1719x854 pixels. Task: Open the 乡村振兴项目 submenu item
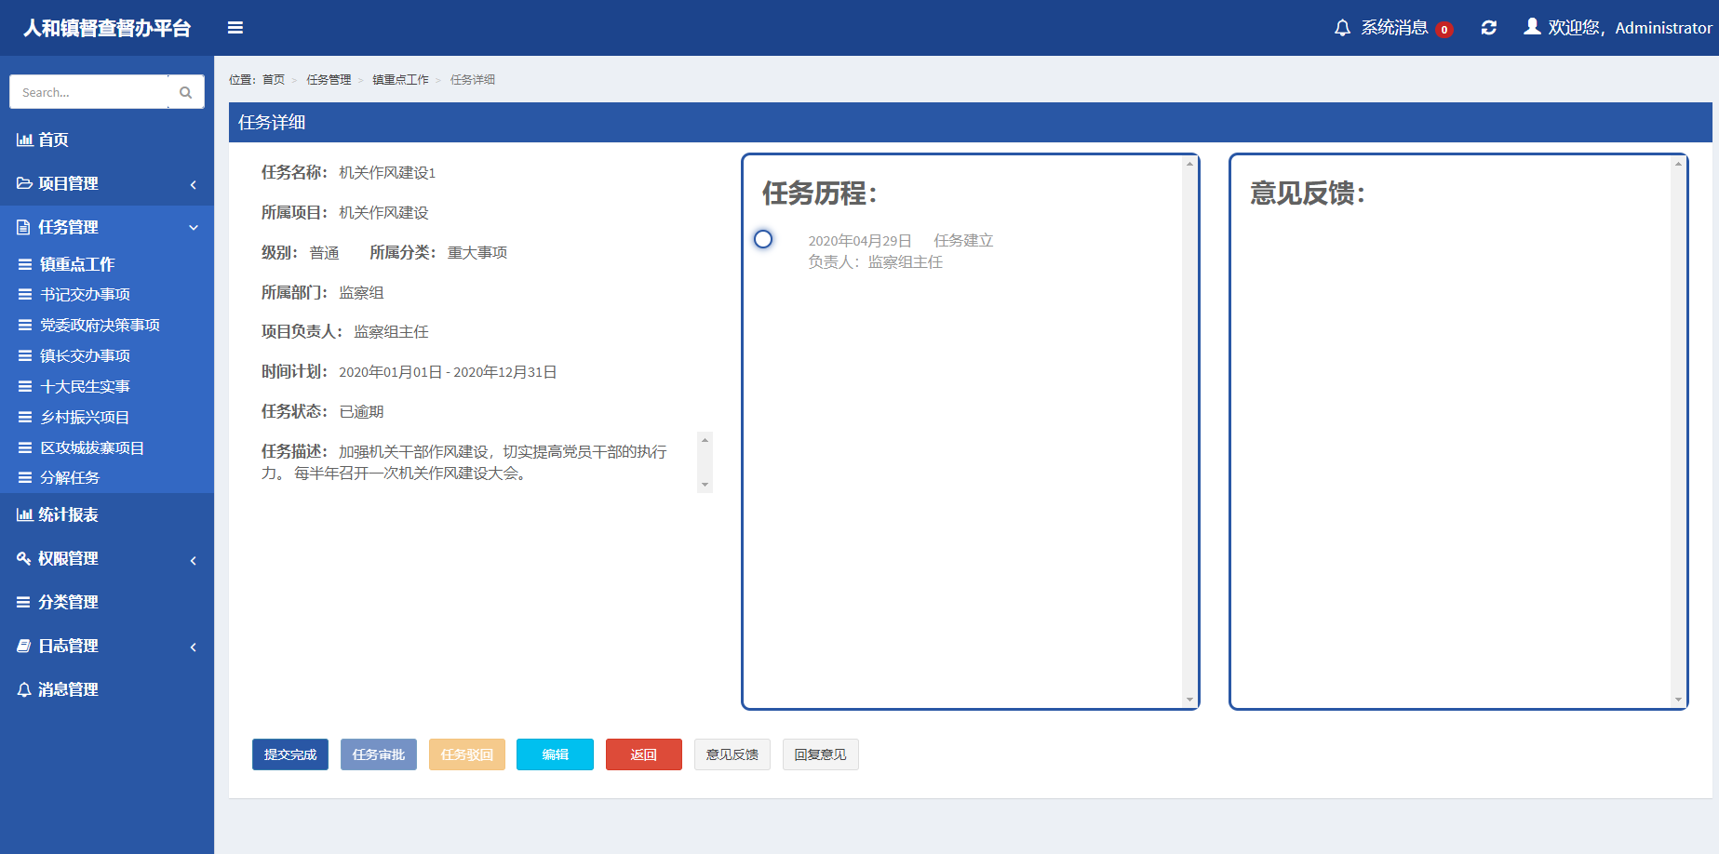[x=85, y=417]
